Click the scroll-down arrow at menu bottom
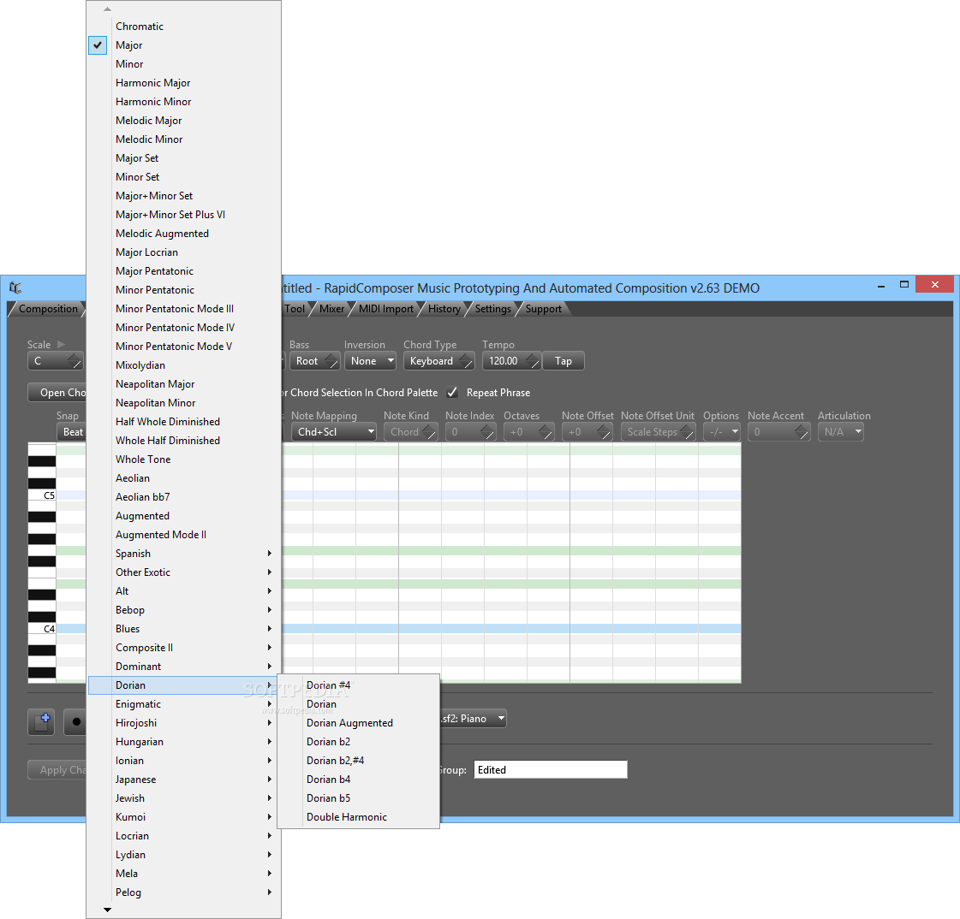This screenshot has width=960, height=919. click(107, 910)
